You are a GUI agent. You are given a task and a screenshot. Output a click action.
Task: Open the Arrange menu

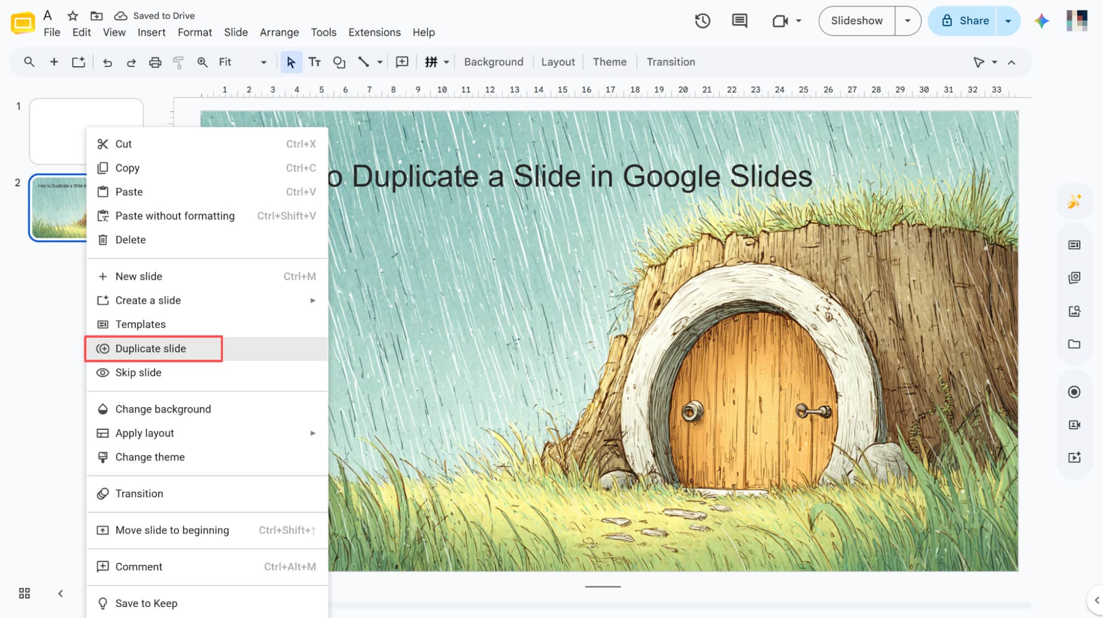point(279,33)
